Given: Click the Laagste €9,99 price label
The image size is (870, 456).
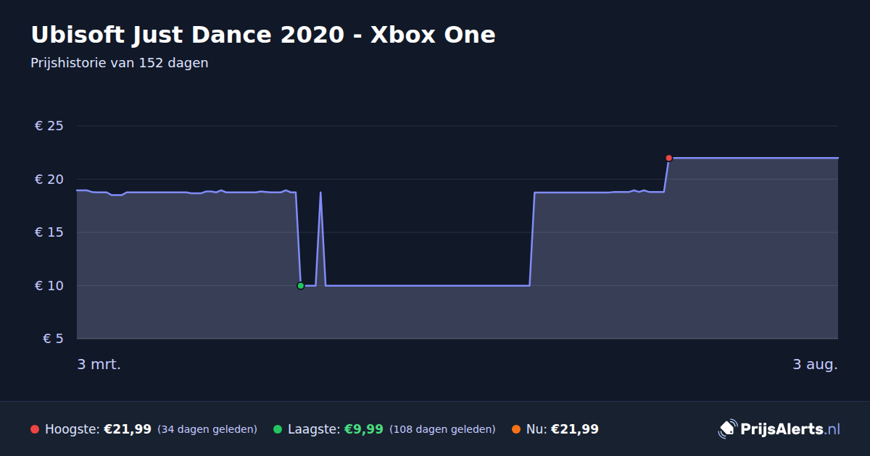Looking at the screenshot, I should 336,429.
